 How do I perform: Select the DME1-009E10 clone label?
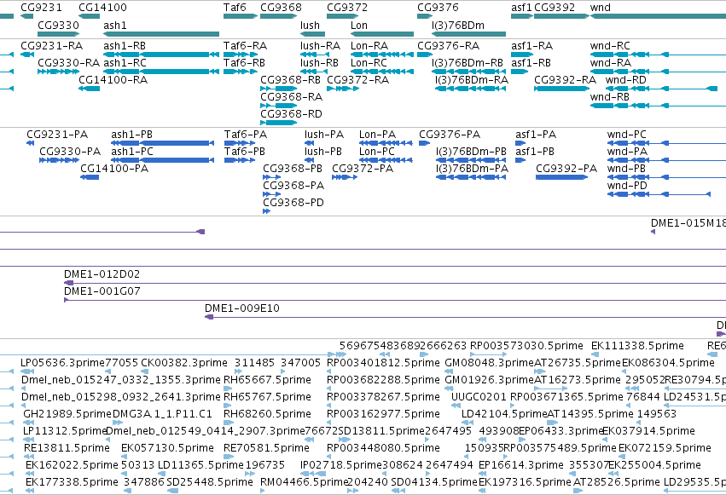pos(242,308)
